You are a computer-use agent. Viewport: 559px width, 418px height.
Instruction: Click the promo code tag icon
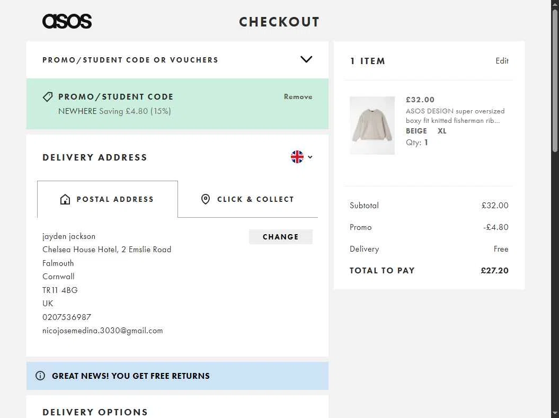(x=48, y=97)
